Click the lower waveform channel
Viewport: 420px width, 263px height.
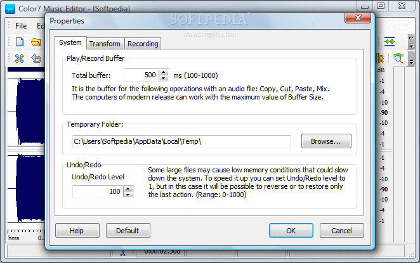tap(26, 188)
